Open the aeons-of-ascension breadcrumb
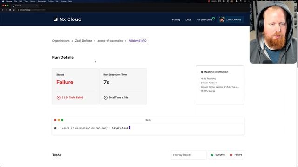Image resolution: width=298 pixels, height=167 pixels. tap(110, 41)
